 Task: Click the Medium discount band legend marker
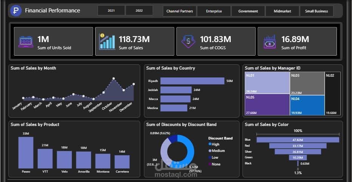tap(210, 151)
